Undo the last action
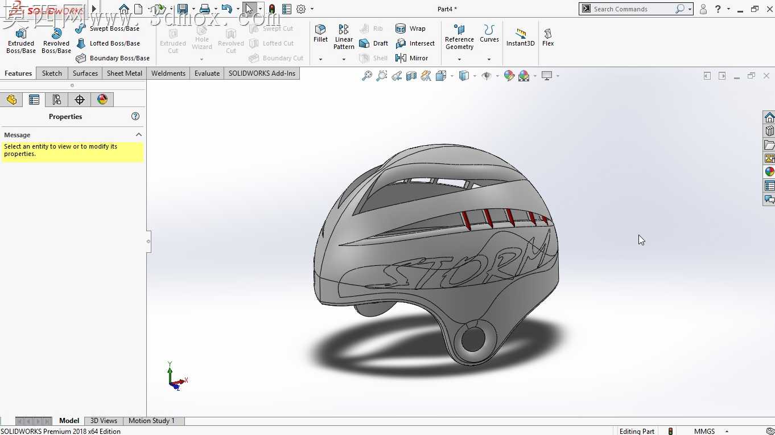Image resolution: width=775 pixels, height=435 pixels. [226, 9]
